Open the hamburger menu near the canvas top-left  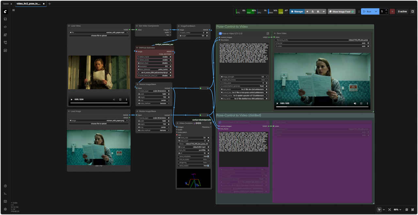[x=13, y=10]
